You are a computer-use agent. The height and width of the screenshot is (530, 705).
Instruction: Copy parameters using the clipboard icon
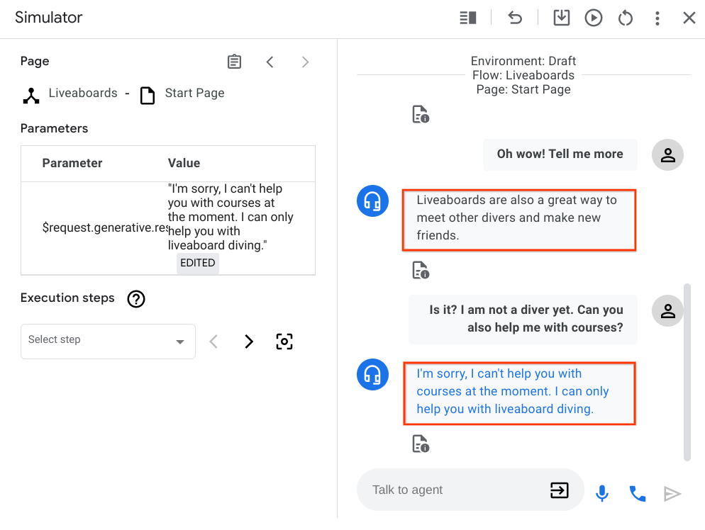[x=234, y=62]
